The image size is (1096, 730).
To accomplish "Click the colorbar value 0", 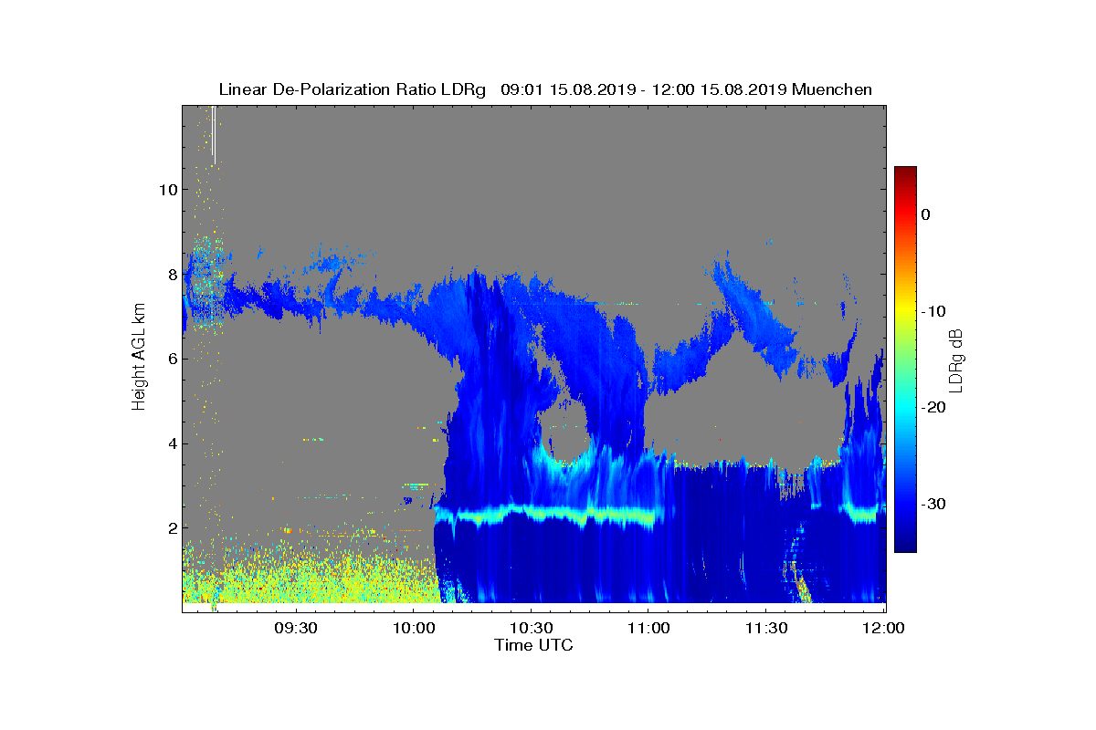I will coord(926,214).
